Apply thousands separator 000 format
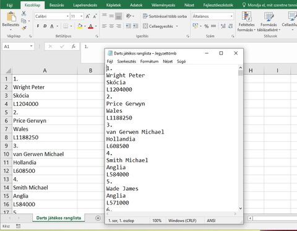The image size is (297, 231). [x=213, y=26]
